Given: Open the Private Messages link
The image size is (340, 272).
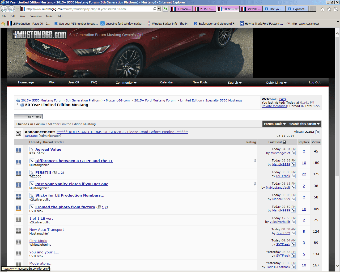Looking at the screenshot, I should click(274, 106).
